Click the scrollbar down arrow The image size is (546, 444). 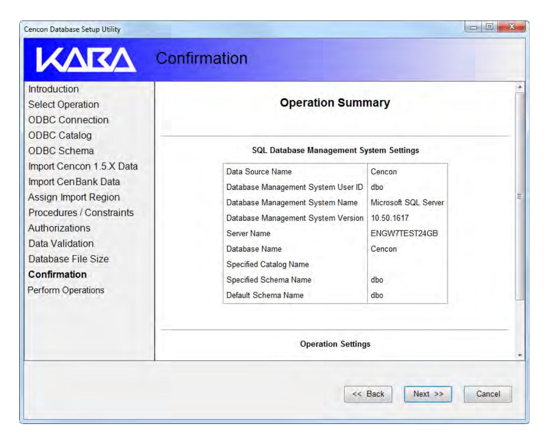(x=520, y=355)
